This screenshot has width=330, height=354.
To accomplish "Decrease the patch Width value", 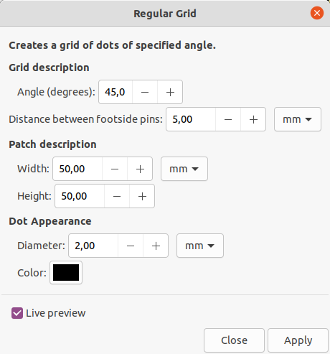I will tap(115, 169).
